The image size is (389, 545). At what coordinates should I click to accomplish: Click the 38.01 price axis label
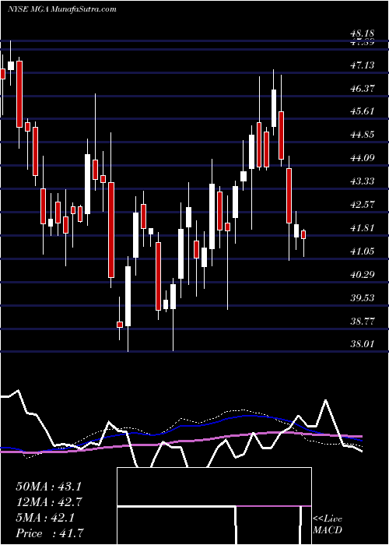pyautogui.click(x=363, y=344)
